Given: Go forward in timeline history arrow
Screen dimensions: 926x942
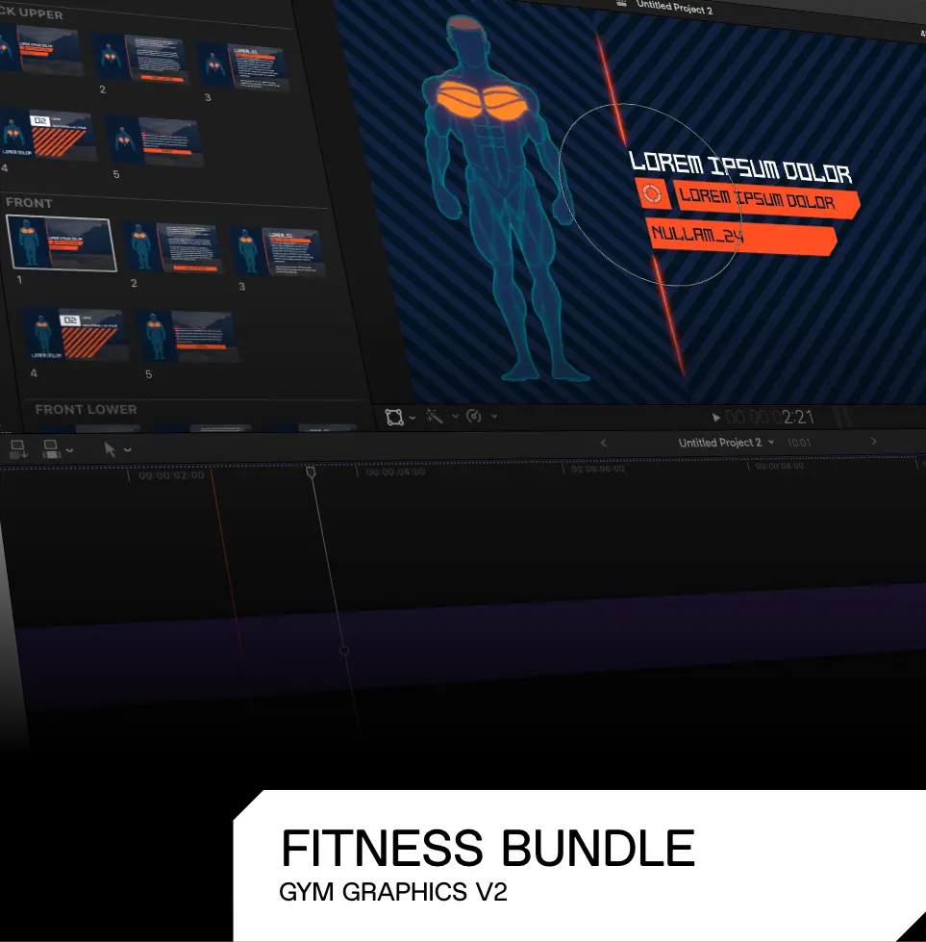Looking at the screenshot, I should pos(873,441).
